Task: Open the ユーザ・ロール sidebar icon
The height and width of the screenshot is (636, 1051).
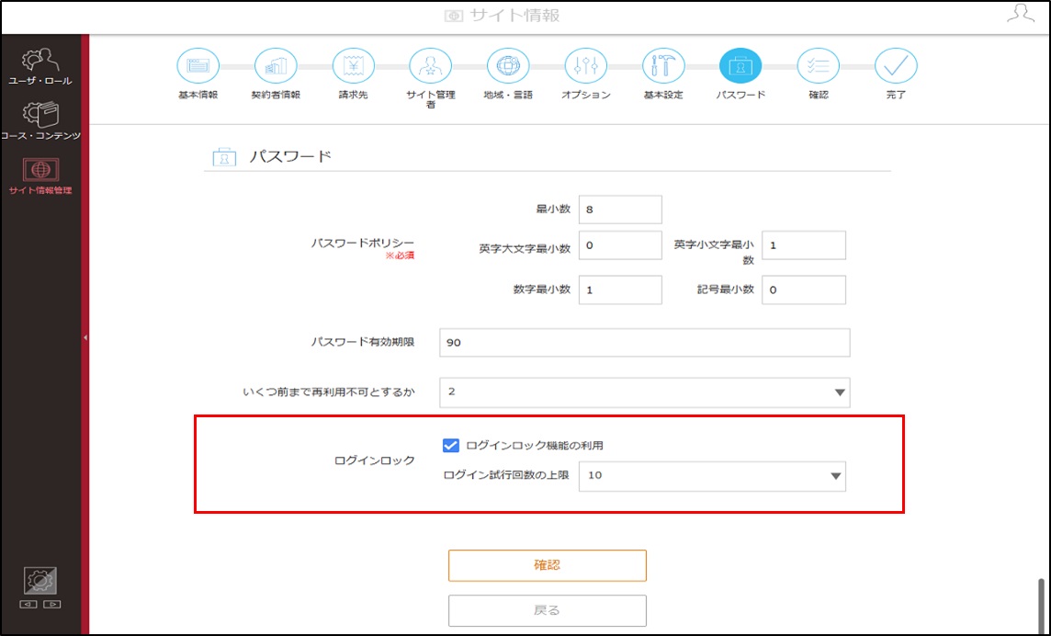Action: (40, 60)
